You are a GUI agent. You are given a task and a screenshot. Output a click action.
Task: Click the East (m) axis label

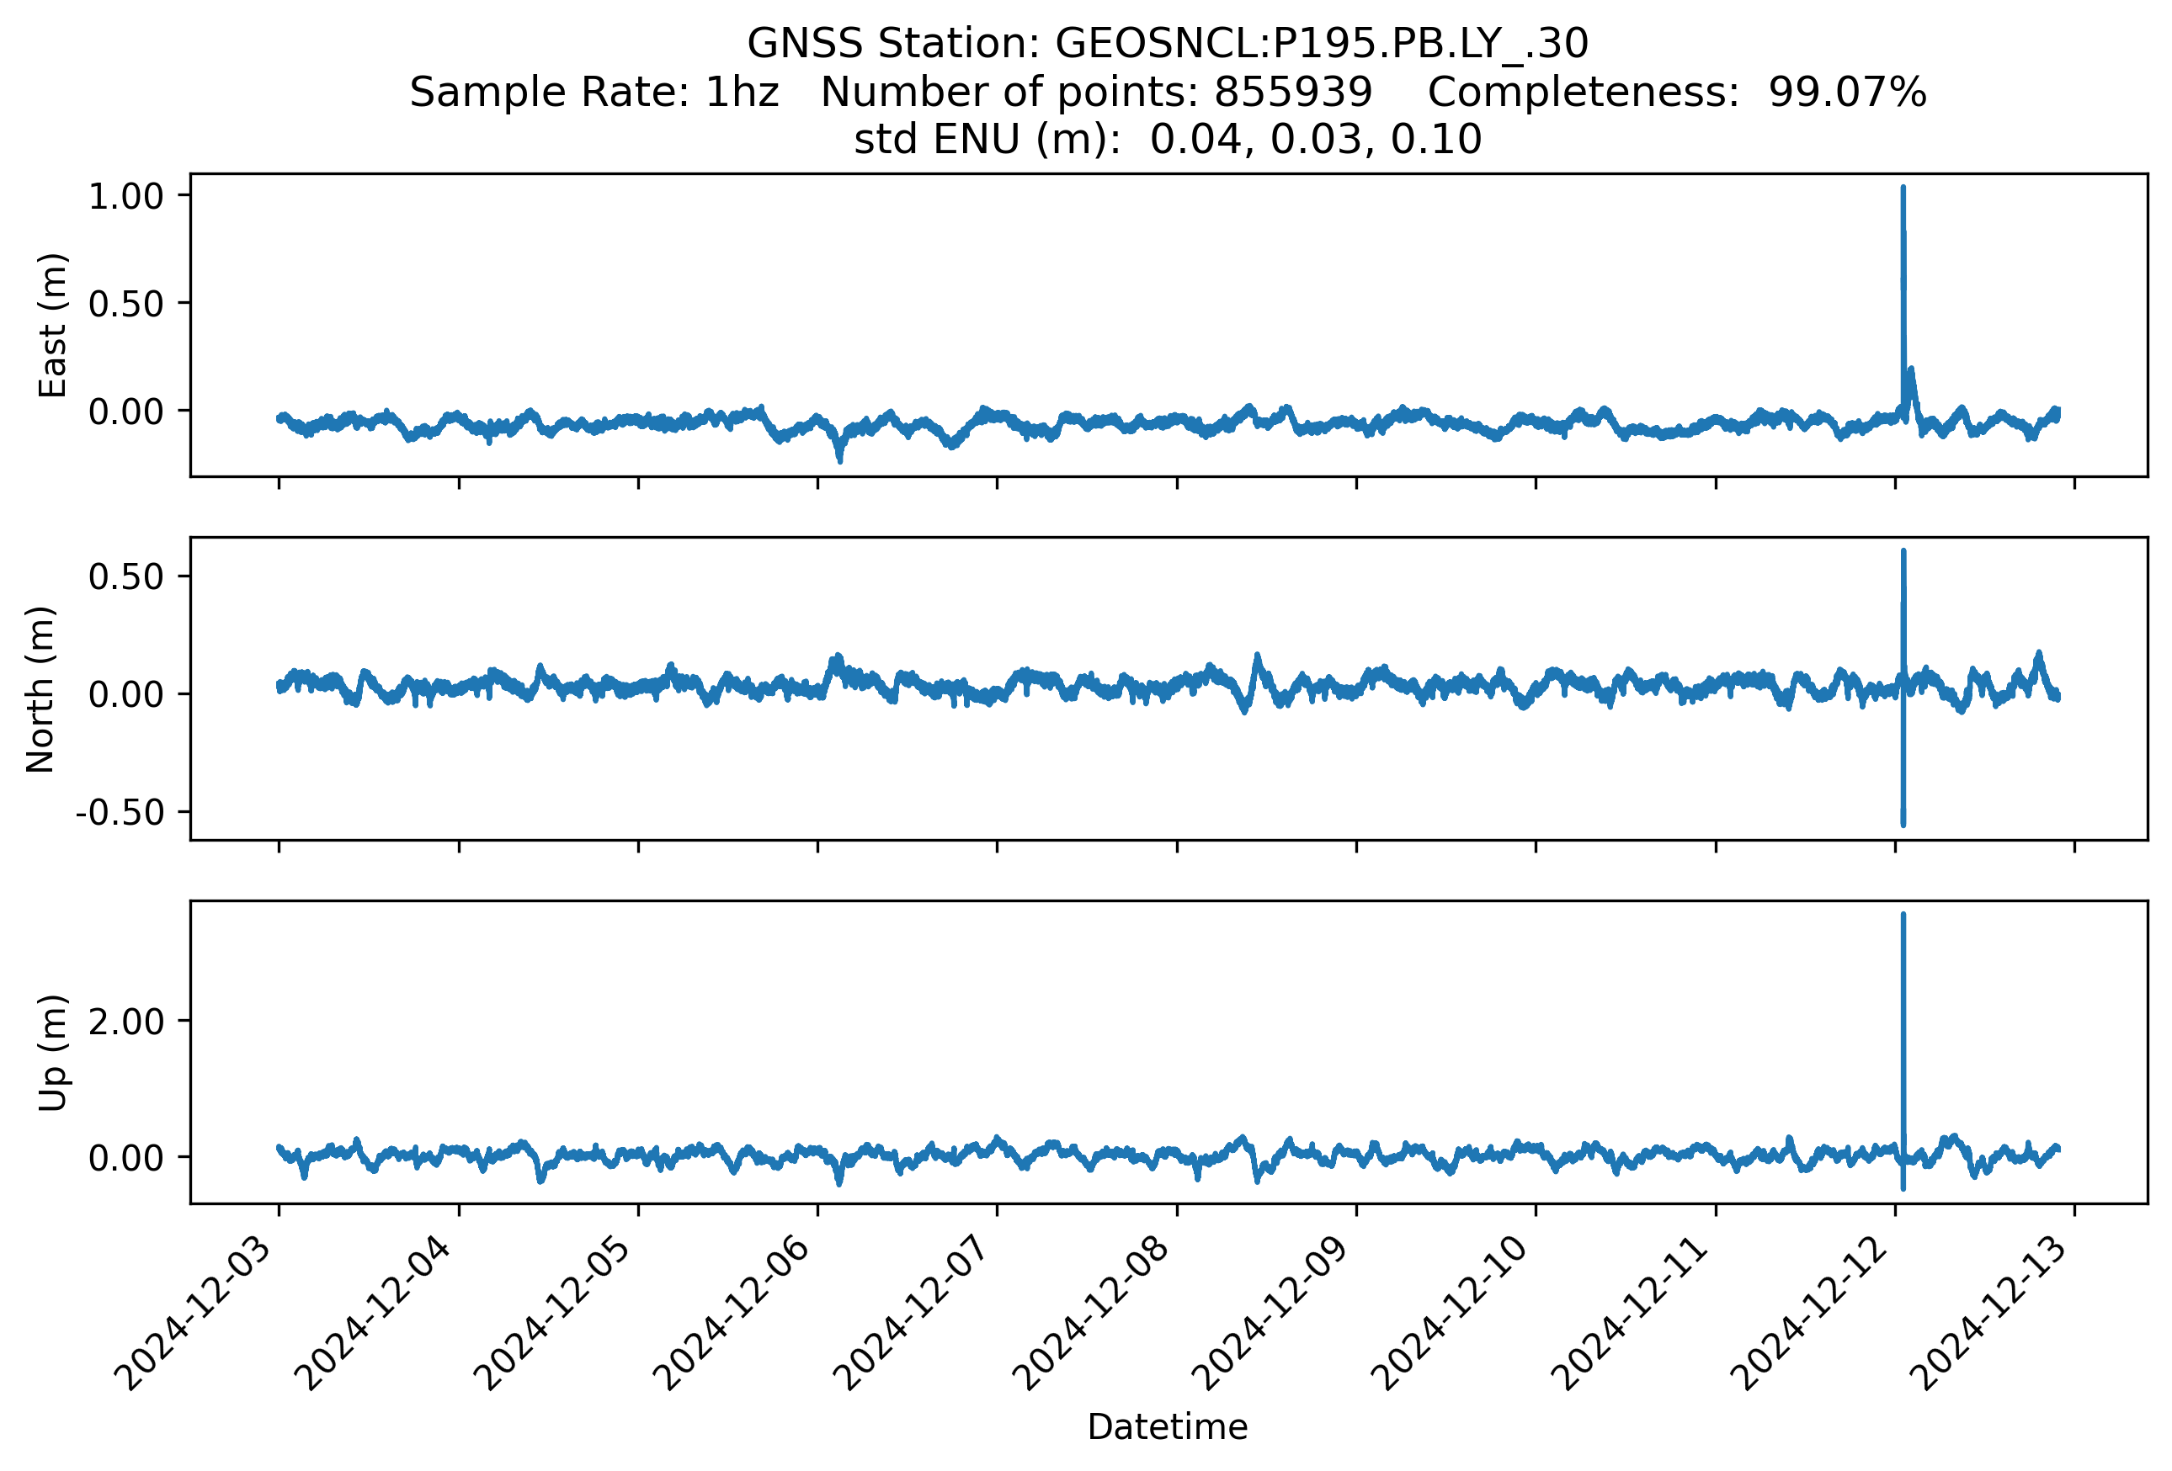tap(52, 325)
